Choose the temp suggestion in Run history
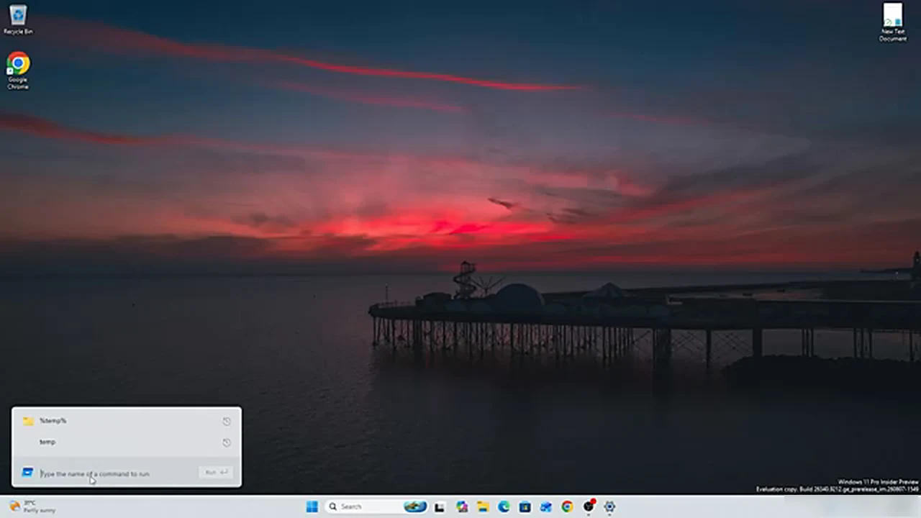This screenshot has width=921, height=518. click(x=127, y=442)
